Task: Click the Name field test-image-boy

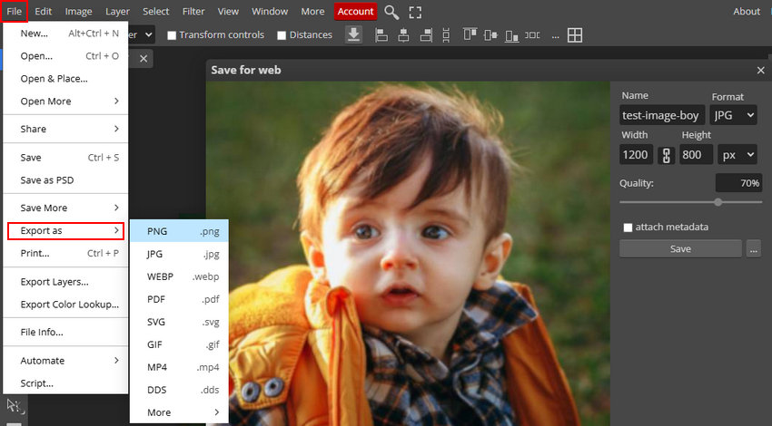Action: coord(662,115)
